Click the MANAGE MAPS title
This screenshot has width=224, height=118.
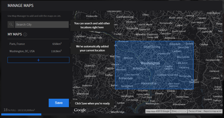[21, 6]
